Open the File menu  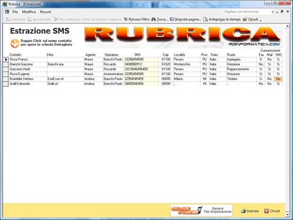point(15,12)
